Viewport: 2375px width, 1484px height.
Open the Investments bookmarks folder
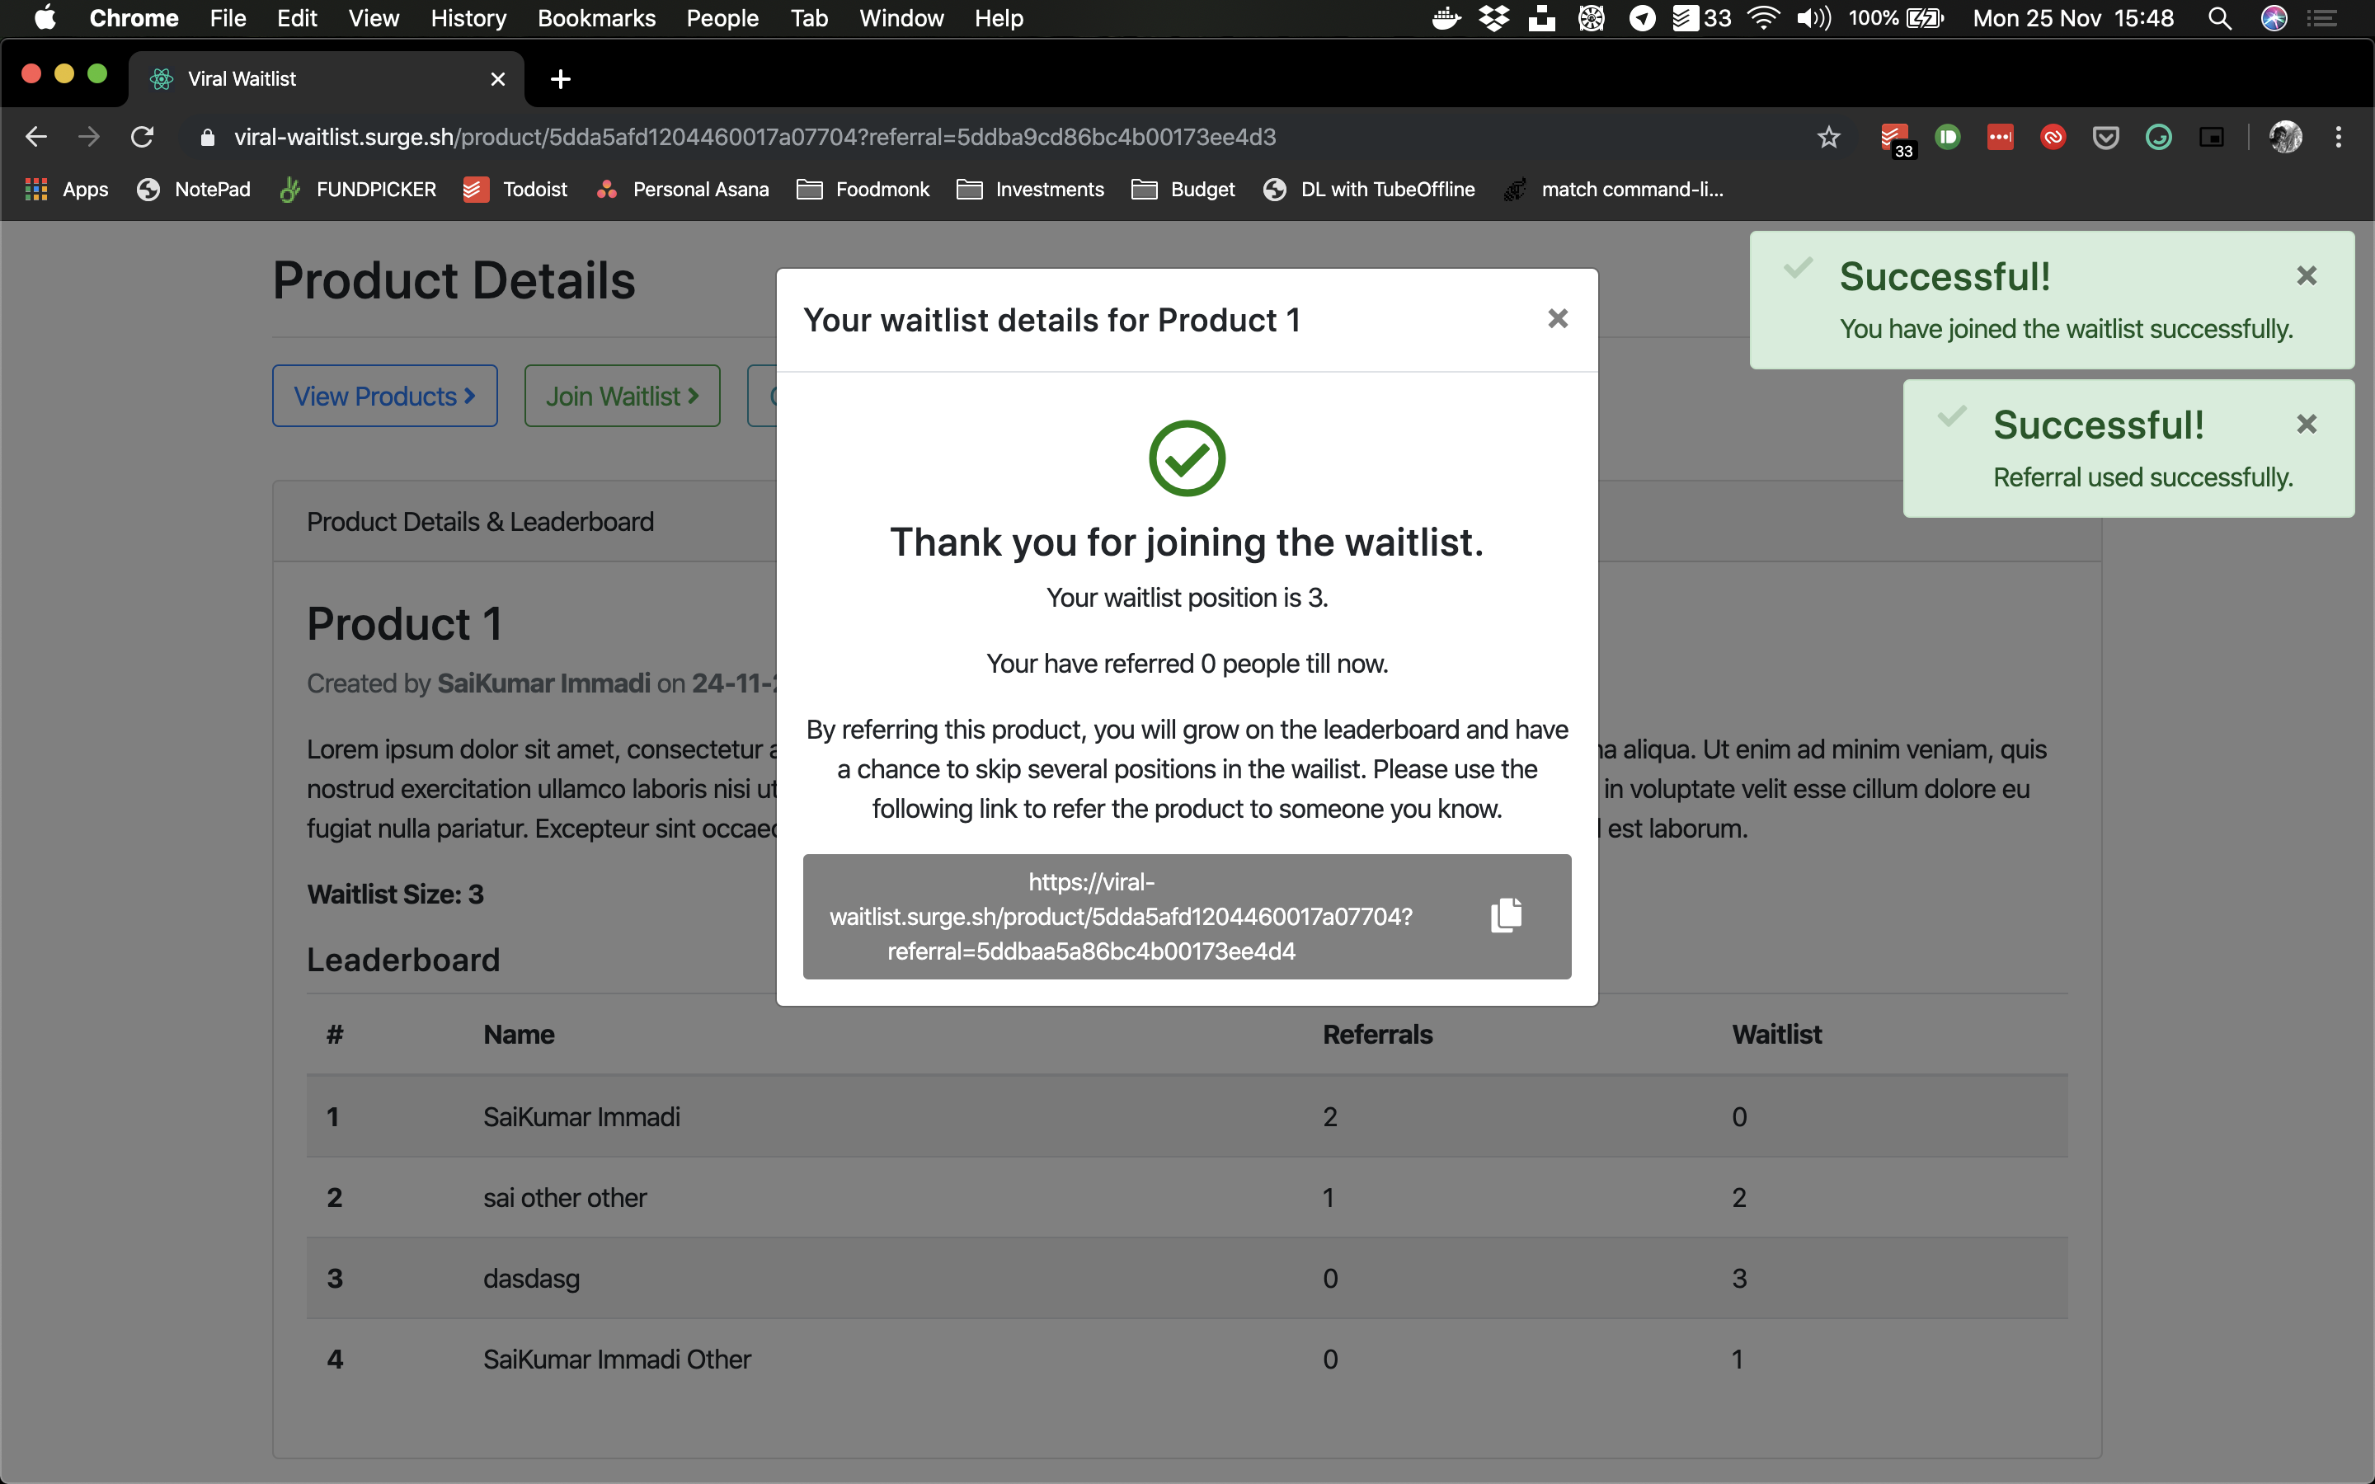[1029, 190]
